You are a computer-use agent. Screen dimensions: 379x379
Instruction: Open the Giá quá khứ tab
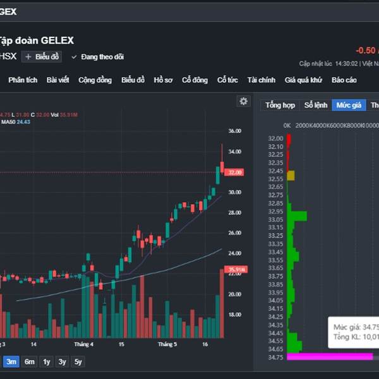(303, 80)
